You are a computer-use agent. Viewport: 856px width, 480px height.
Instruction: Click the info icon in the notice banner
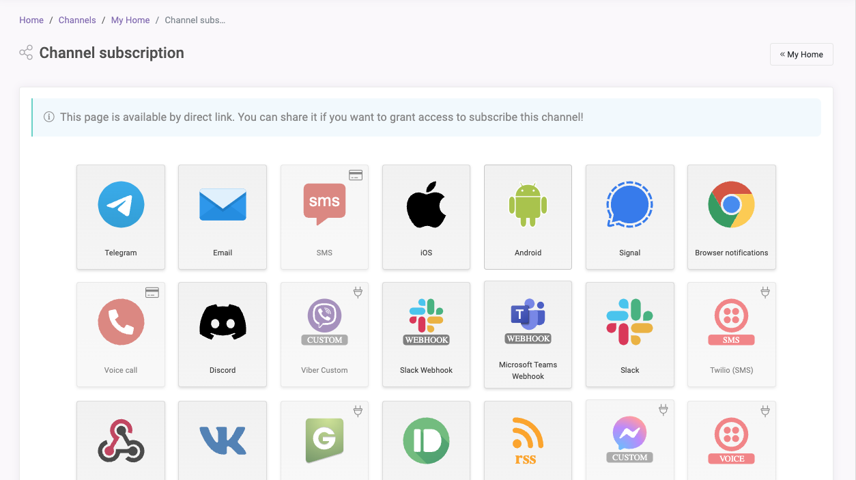click(49, 117)
